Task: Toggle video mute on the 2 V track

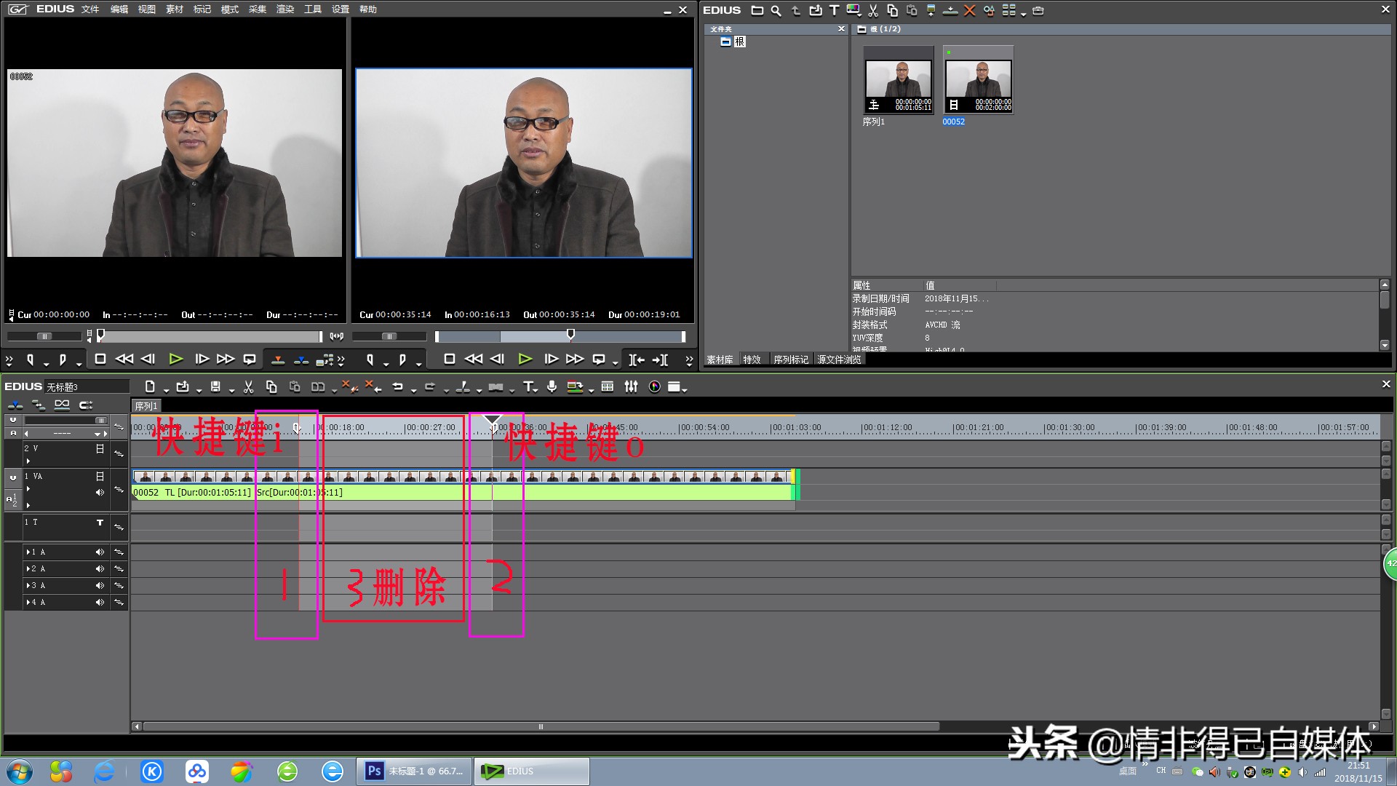Action: [x=100, y=449]
